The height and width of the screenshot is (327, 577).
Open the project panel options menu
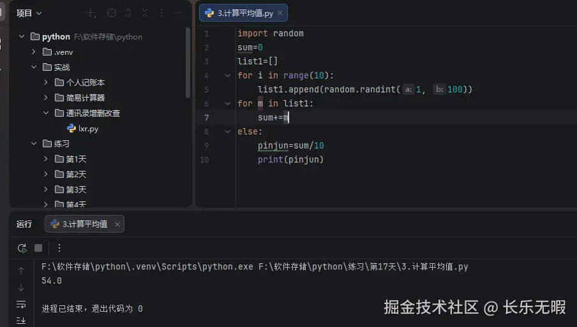[x=161, y=13]
